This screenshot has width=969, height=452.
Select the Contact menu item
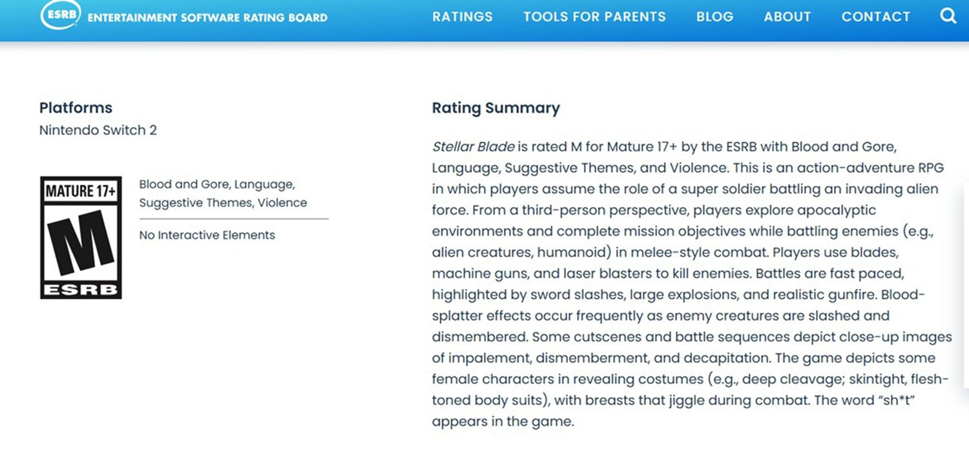[875, 17]
